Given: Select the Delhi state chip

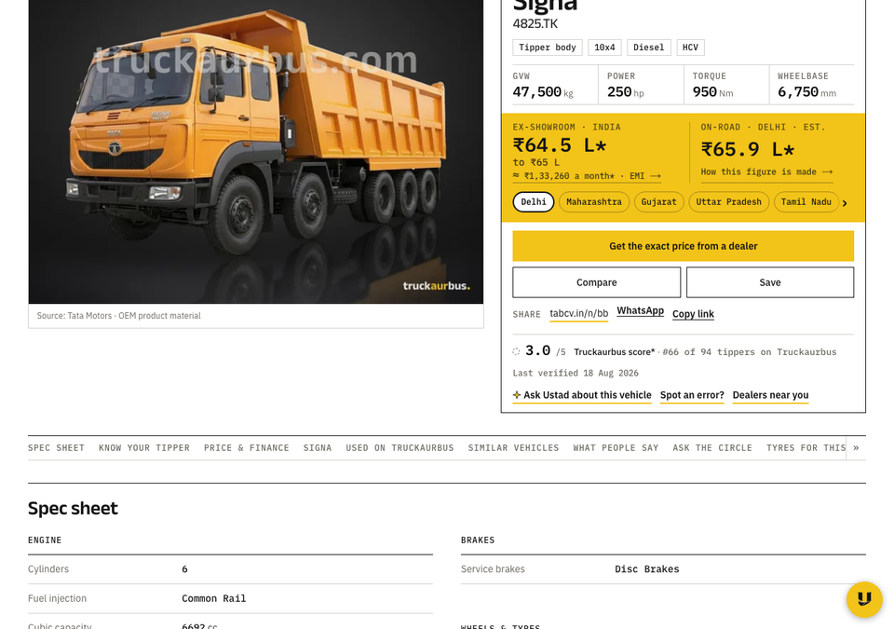Looking at the screenshot, I should pos(533,202).
